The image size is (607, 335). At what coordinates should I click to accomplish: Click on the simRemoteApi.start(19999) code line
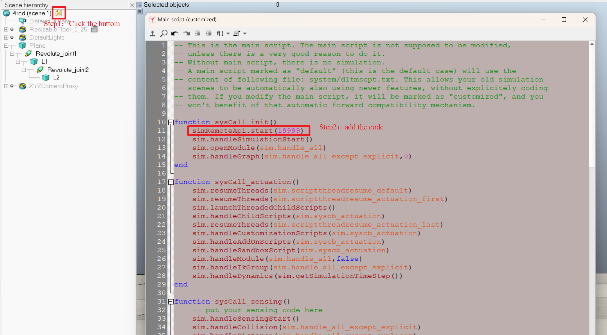[248, 131]
